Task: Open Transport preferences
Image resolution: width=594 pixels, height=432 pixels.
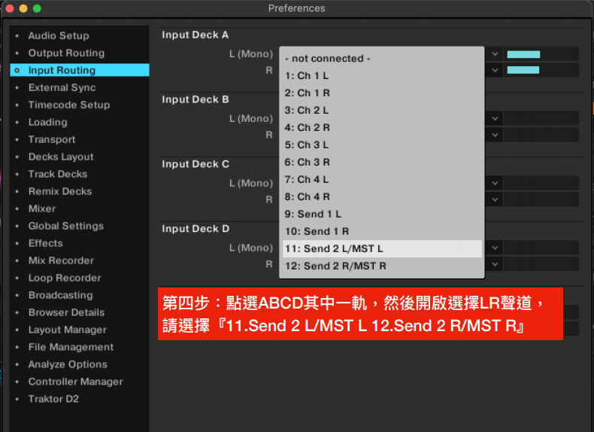Action: pyautogui.click(x=52, y=139)
